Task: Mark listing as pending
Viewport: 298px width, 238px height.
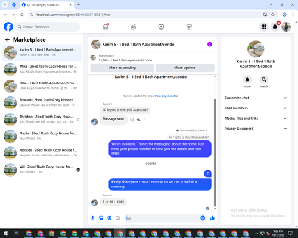Action: pyautogui.click(x=122, y=68)
